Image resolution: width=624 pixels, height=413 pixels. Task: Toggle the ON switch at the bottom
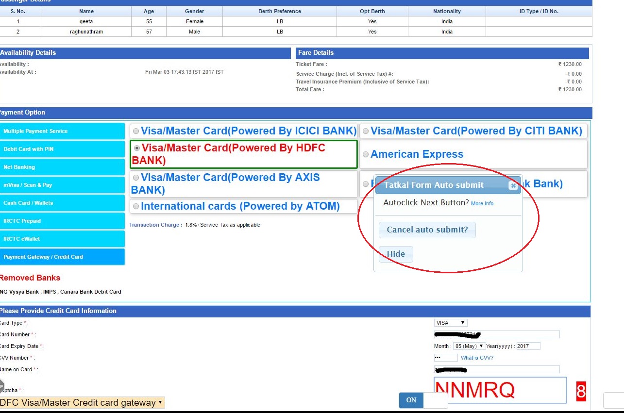[423, 400]
